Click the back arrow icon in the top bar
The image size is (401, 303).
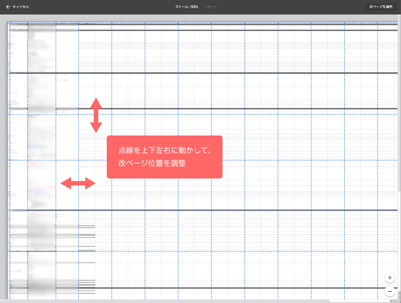pyautogui.click(x=8, y=7)
